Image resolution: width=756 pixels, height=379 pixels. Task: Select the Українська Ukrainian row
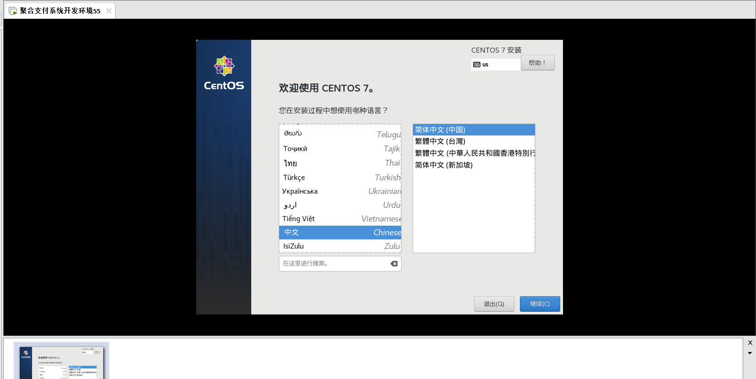340,191
